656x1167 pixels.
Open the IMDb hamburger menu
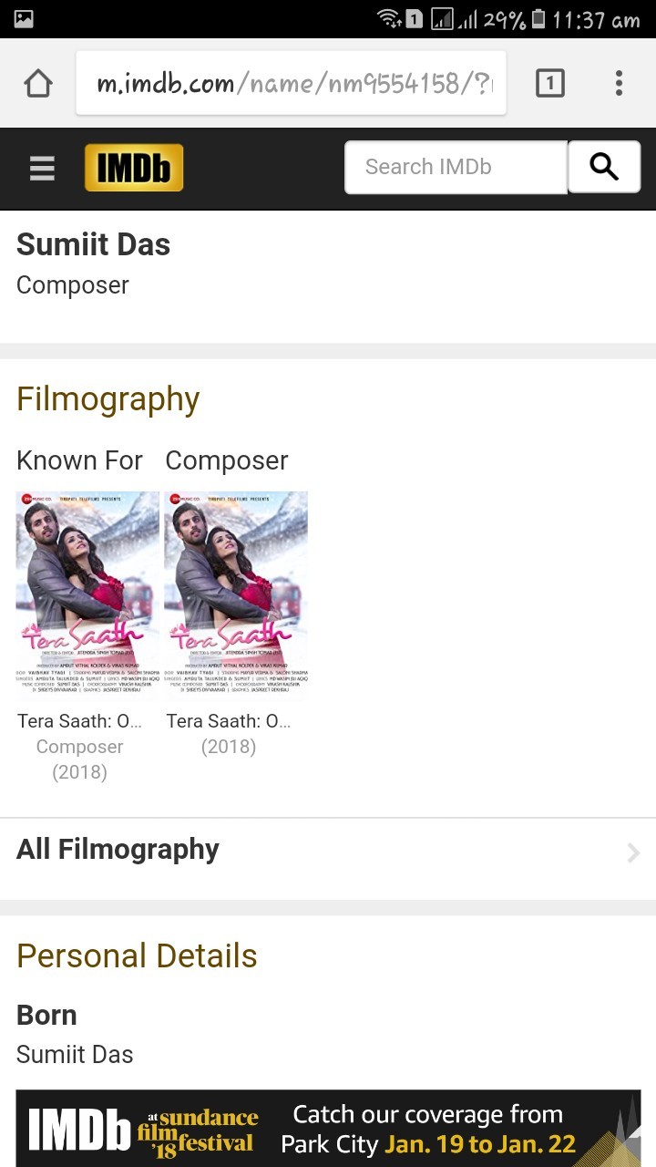point(42,168)
